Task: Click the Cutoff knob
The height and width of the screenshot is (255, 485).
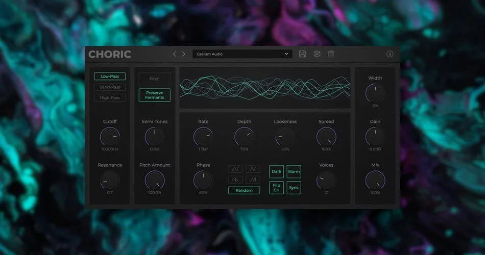Action: click(110, 137)
